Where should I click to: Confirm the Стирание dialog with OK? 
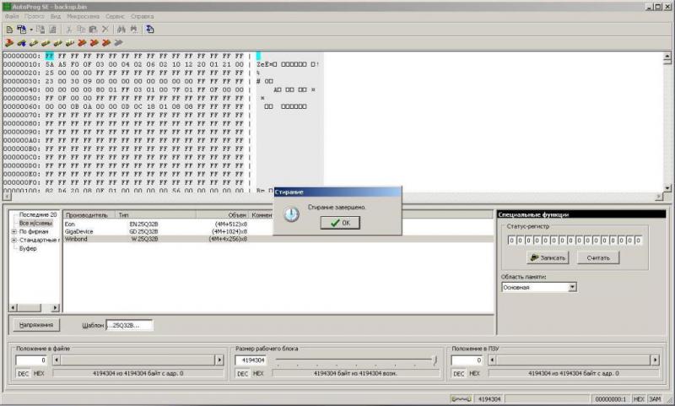pyautogui.click(x=340, y=223)
